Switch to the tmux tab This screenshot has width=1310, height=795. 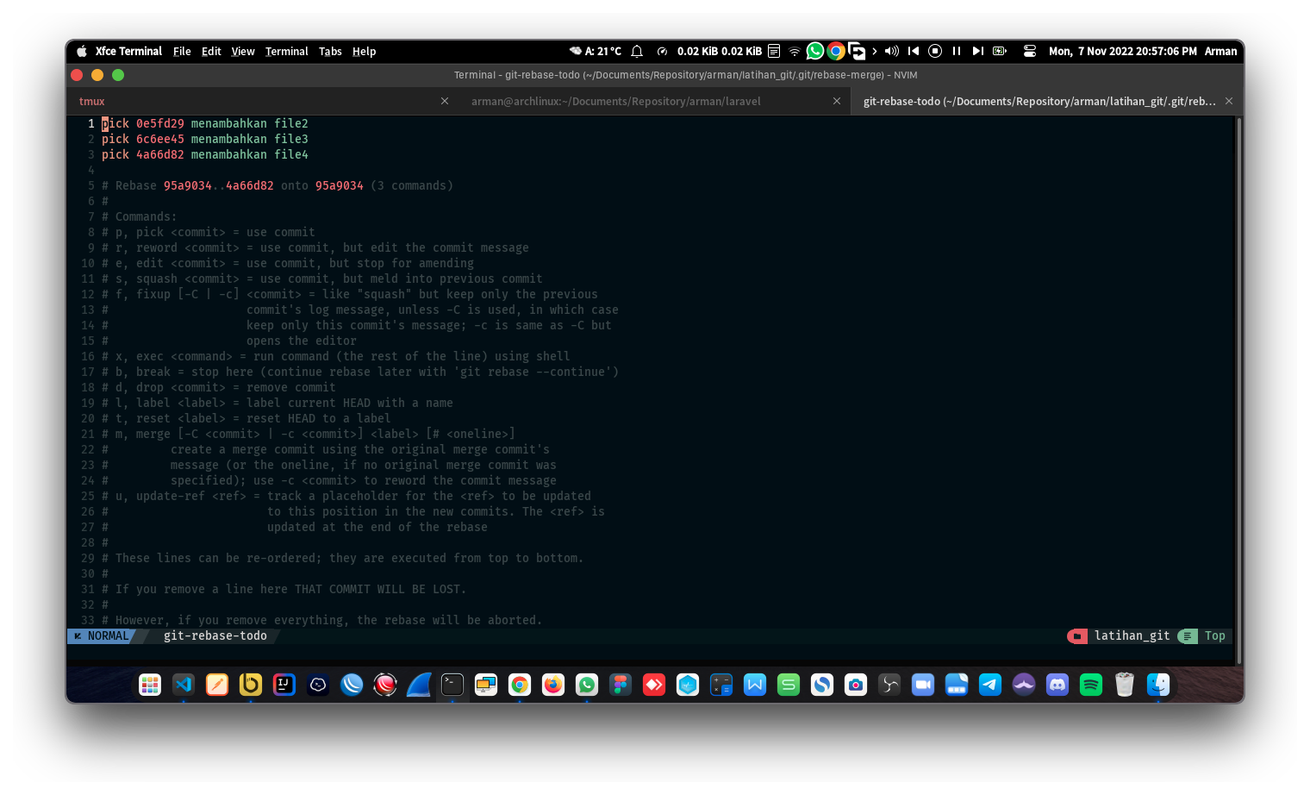point(92,101)
